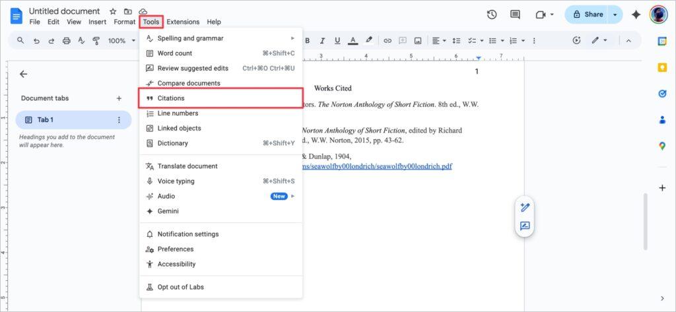
Task: Insert a link from toolbar
Action: (x=388, y=40)
